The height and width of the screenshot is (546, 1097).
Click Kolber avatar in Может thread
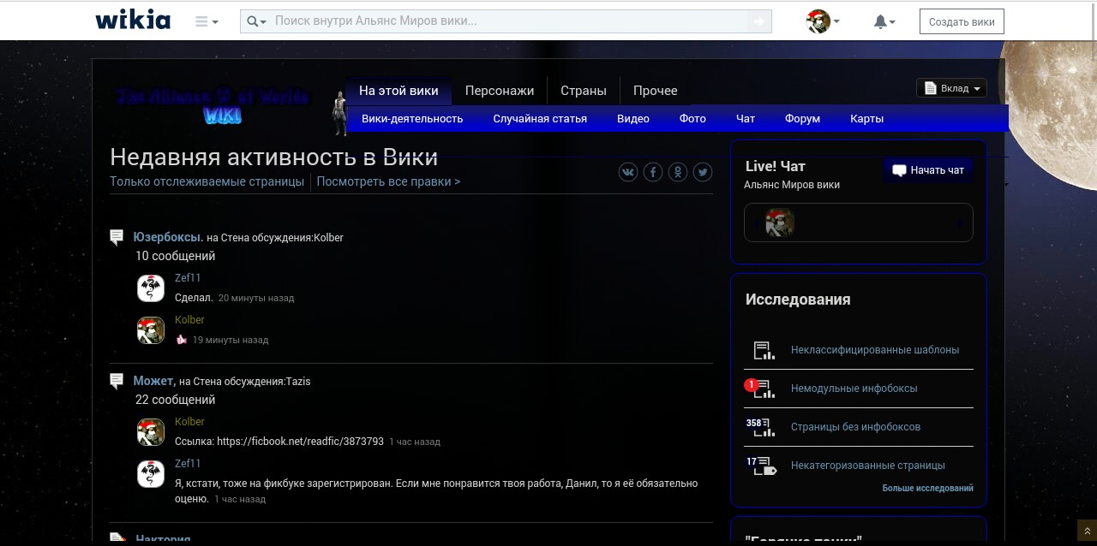click(x=151, y=432)
